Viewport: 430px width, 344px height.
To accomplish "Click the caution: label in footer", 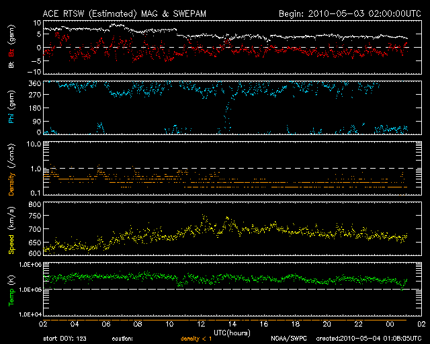I will click(123, 338).
